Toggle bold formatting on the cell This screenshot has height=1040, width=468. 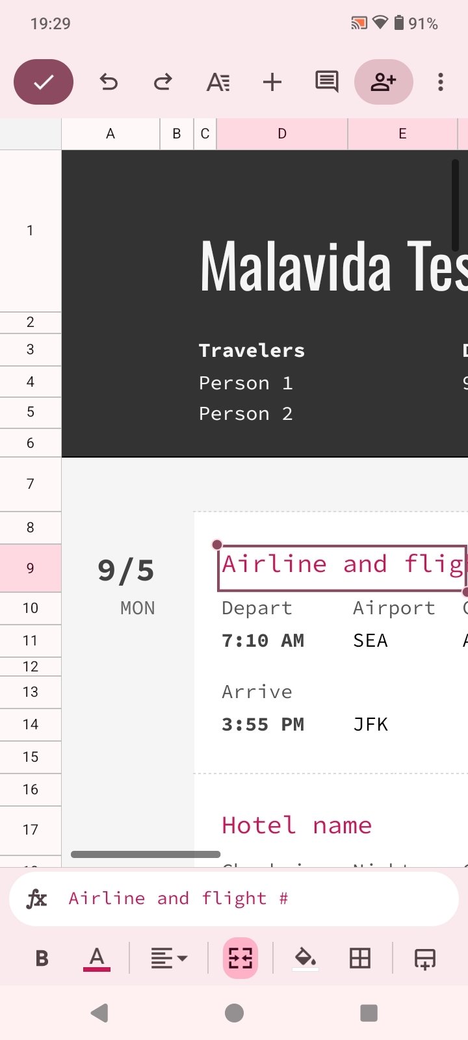[42, 958]
